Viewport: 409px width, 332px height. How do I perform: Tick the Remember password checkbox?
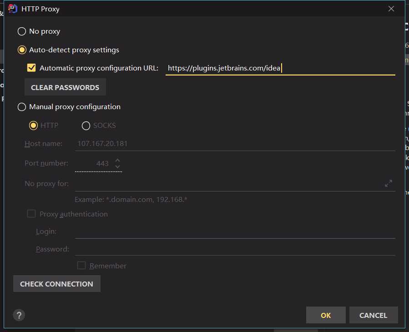(x=81, y=266)
